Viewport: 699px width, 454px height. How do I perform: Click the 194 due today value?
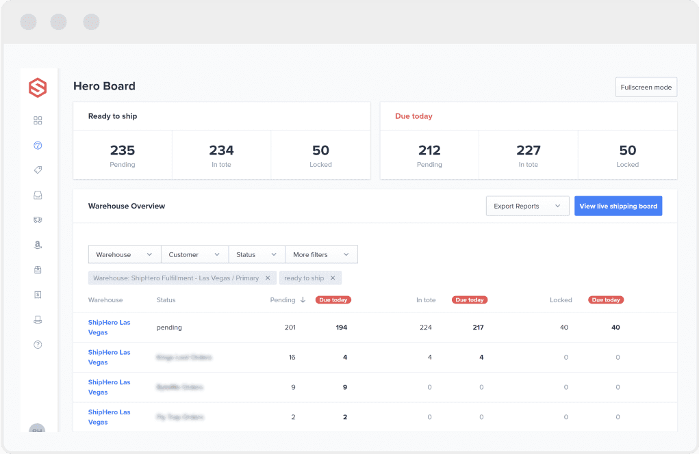[x=342, y=327]
